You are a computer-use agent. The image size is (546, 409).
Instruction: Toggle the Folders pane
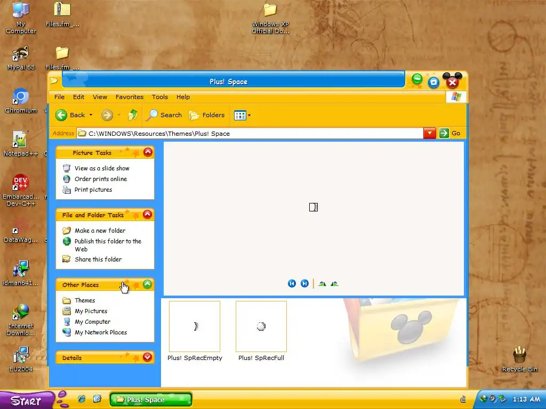206,115
